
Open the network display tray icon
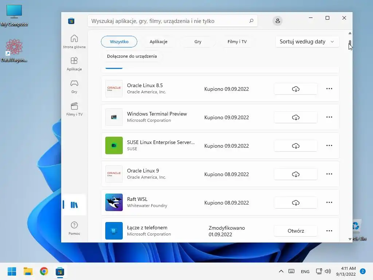pos(319,271)
